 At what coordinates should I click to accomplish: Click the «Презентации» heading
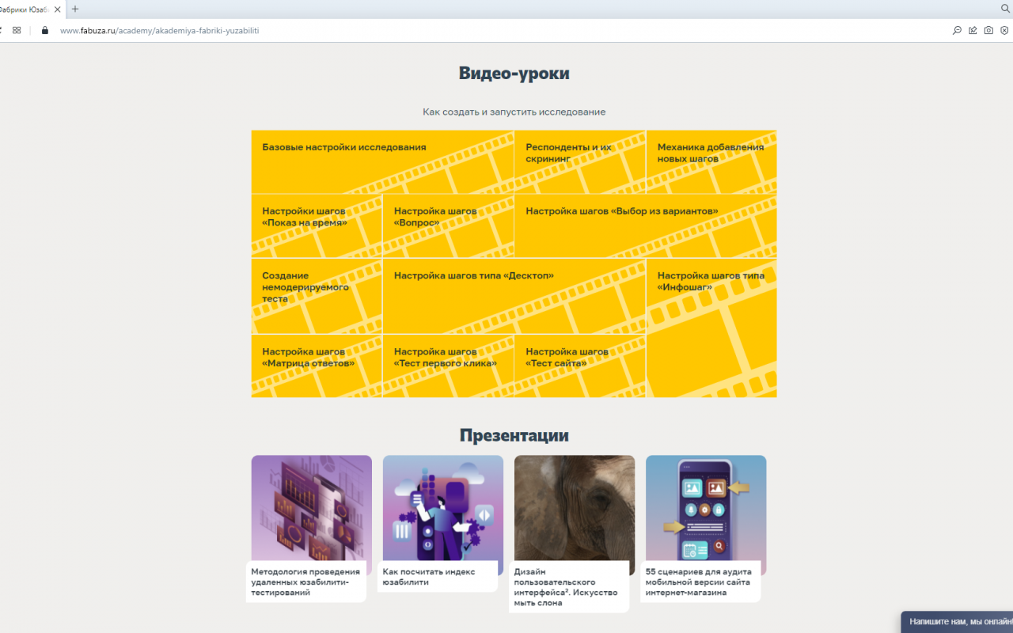click(x=514, y=435)
